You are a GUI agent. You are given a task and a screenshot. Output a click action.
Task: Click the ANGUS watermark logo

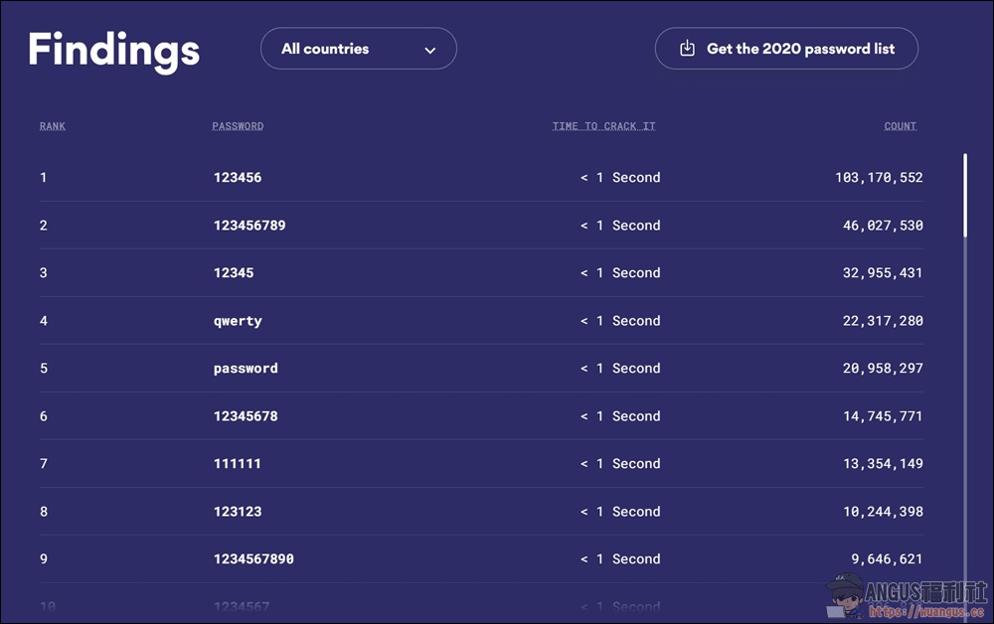pos(907,597)
